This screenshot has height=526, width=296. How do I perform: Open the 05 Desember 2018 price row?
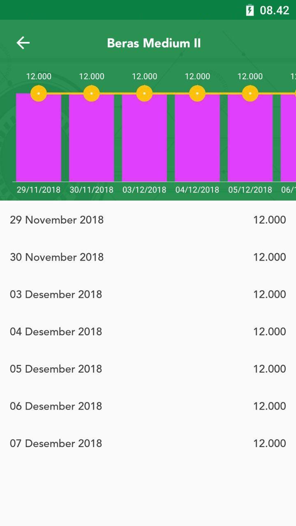pos(148,369)
